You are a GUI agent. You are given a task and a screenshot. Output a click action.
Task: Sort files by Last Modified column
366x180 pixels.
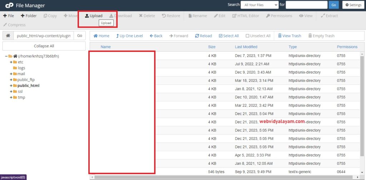click(x=246, y=47)
